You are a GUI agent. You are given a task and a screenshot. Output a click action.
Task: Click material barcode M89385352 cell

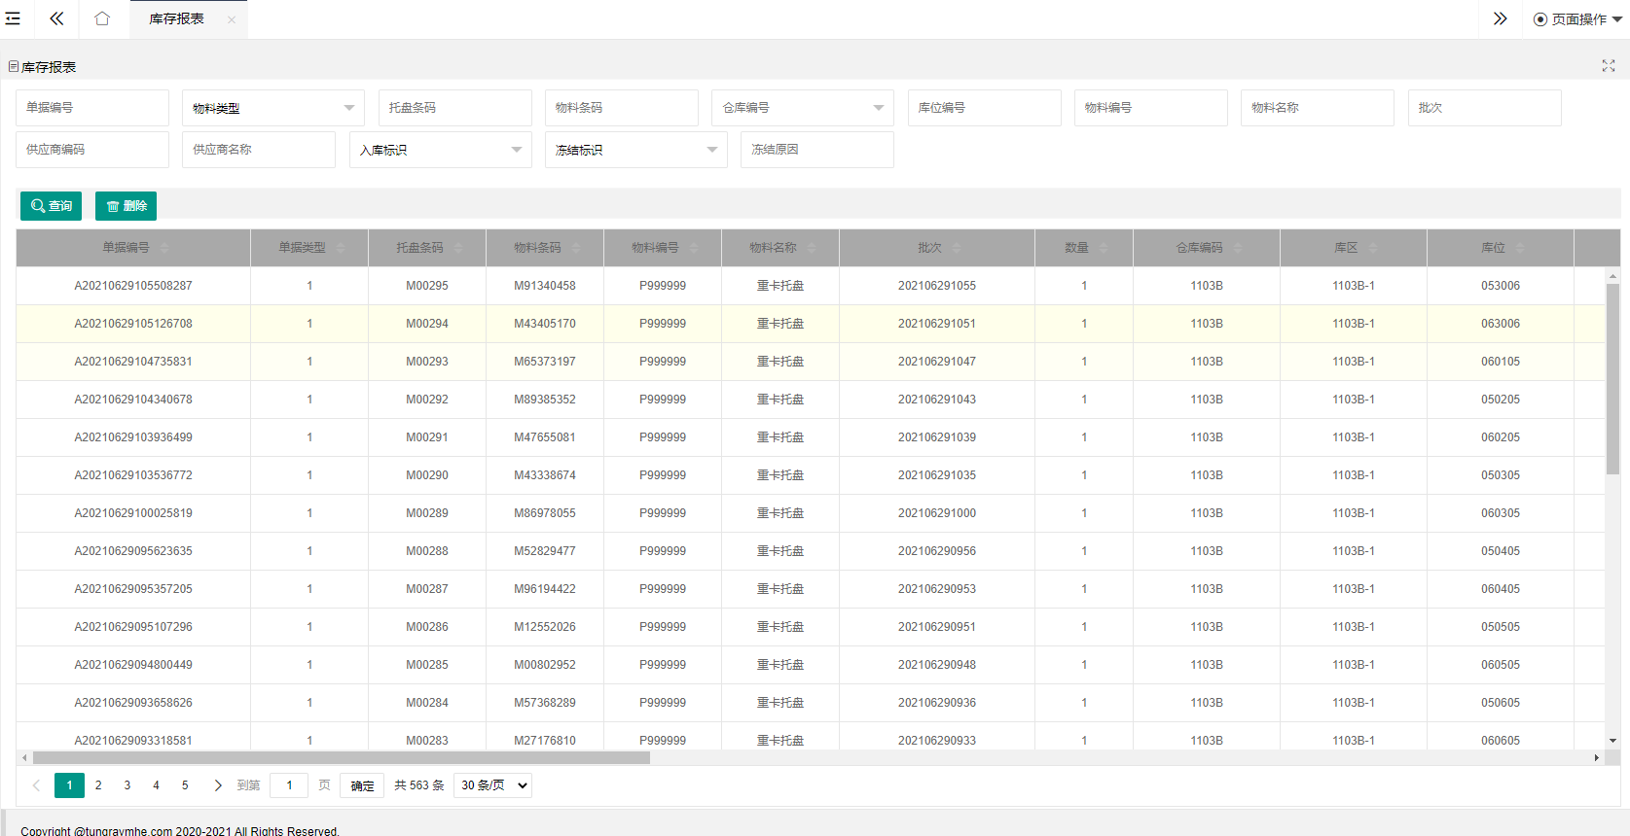[545, 400]
